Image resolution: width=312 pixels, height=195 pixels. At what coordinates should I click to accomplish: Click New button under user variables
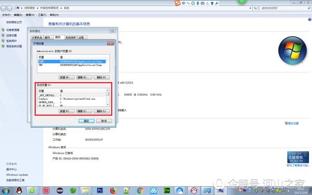pyautogui.click(x=67, y=77)
